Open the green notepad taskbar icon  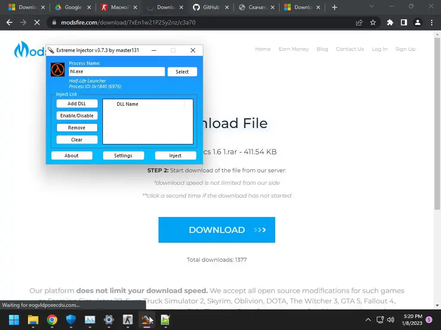point(165,320)
